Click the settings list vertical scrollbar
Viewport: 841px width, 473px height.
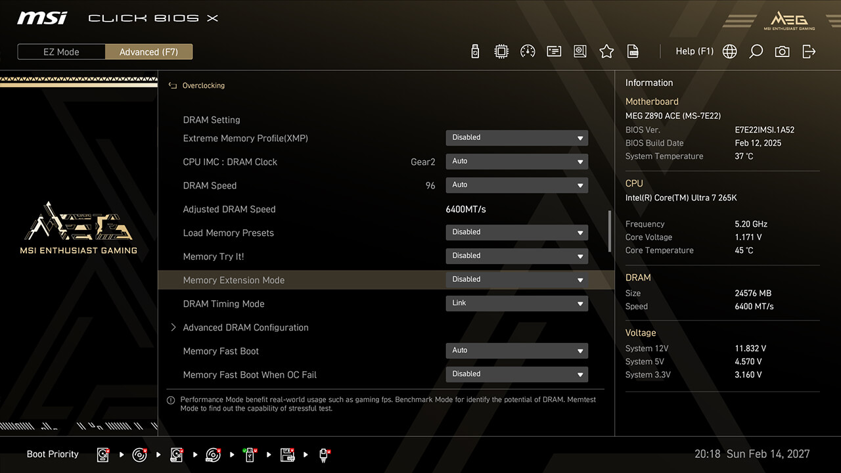tap(610, 231)
